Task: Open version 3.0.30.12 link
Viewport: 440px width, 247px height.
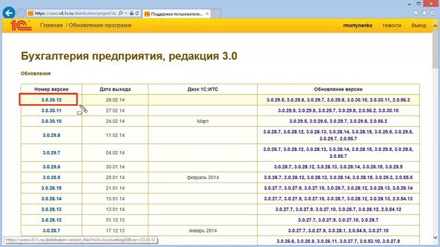Action: [x=52, y=100]
